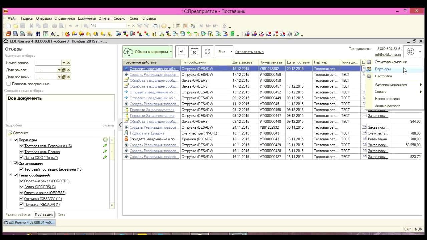Open the Документы menu
Screen dimensions: 427x240
[87, 18]
